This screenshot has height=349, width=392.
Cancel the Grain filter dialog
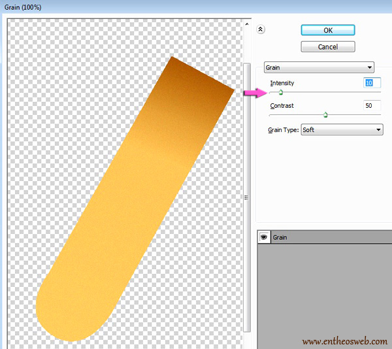pos(328,47)
